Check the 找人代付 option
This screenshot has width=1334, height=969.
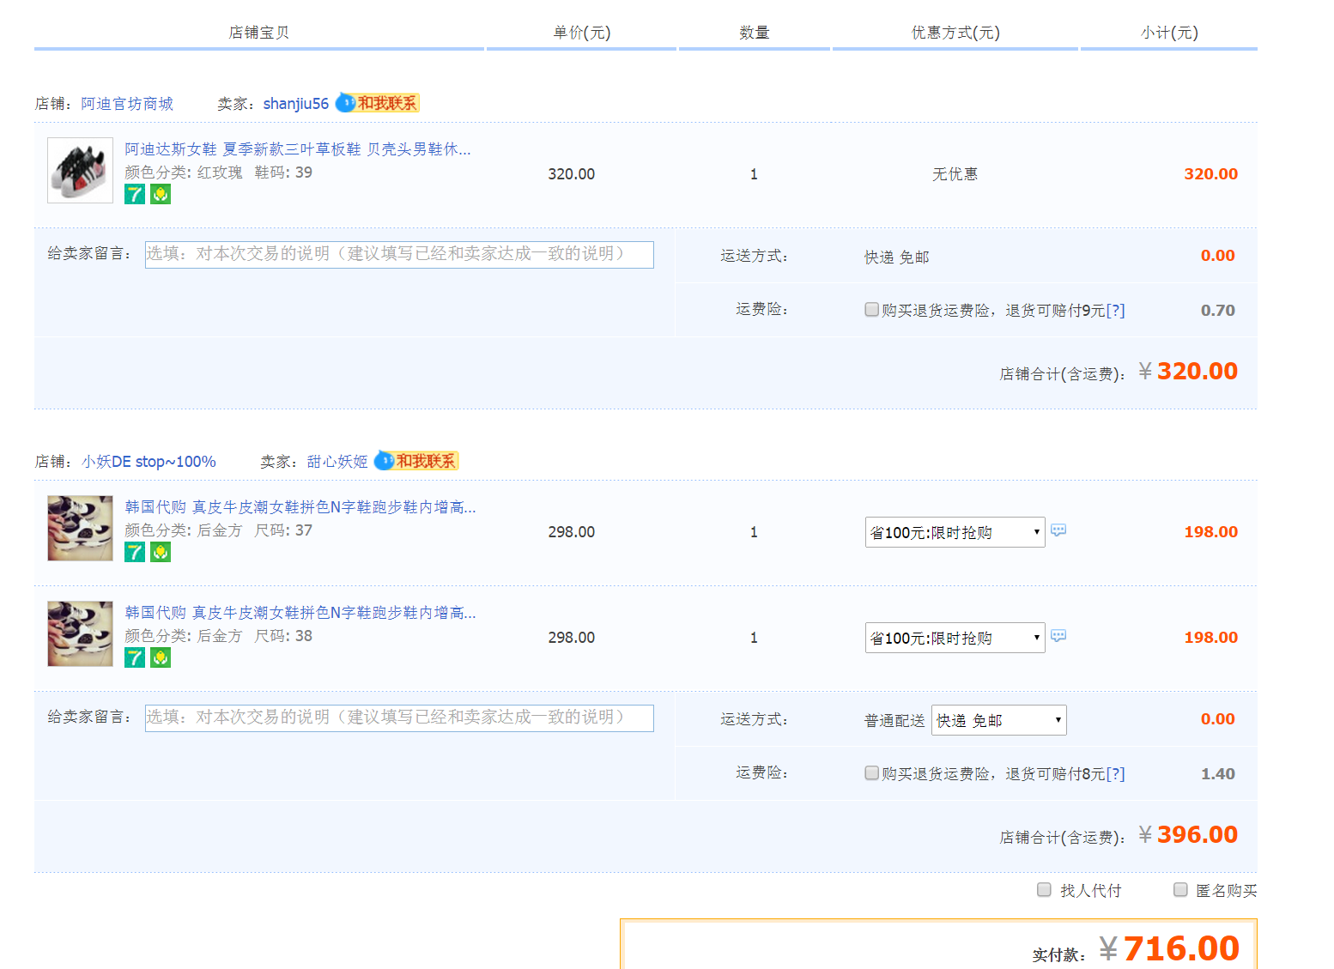[x=1044, y=889]
